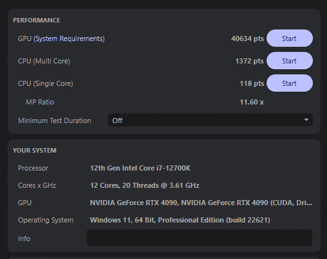Click the MP Ratio value 11.60 x
327x259 pixels.
(252, 102)
